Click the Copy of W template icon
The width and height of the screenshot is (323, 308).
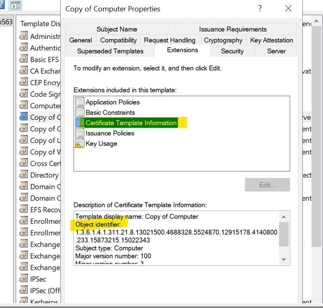point(24,151)
